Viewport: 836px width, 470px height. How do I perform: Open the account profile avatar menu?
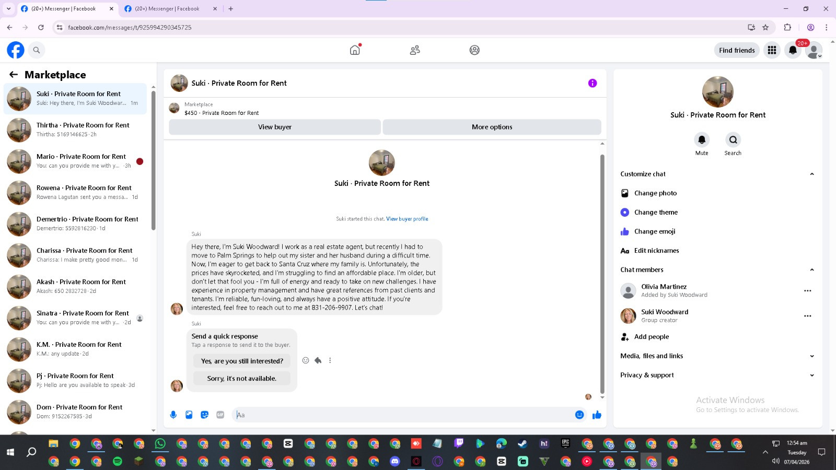pos(814,50)
